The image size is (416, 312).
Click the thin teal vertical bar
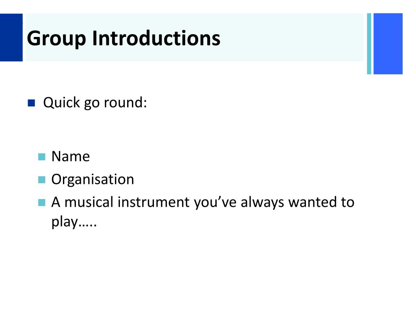point(369,44)
